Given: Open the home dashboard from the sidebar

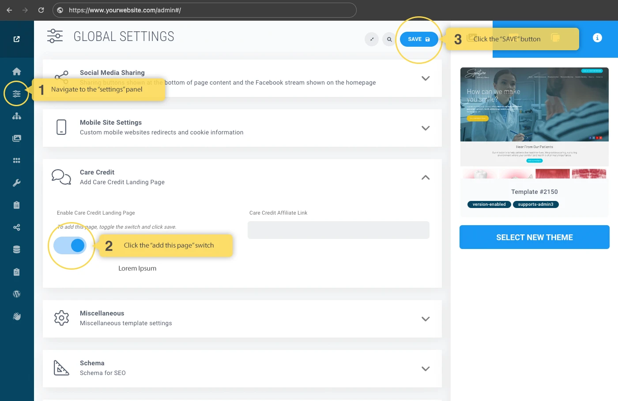Looking at the screenshot, I should (17, 71).
